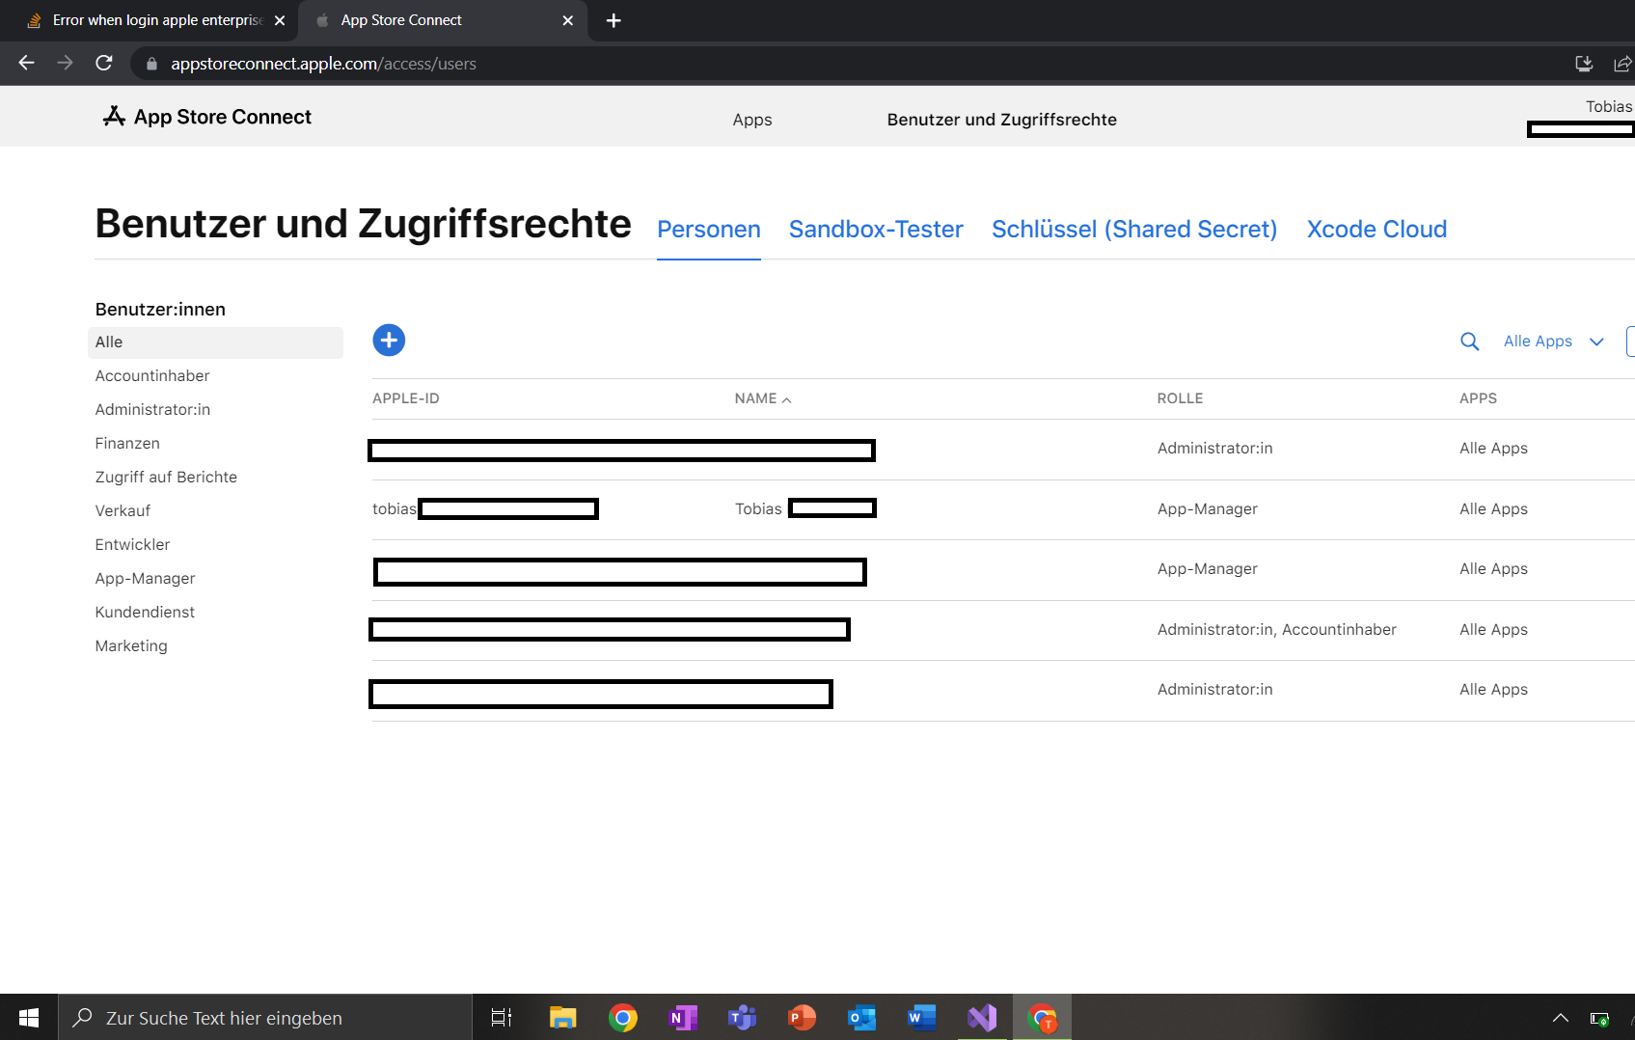Screen dimensions: 1635x1040
Task: Open the Schlüssel (Shared Secret) tab
Action: point(1134,230)
